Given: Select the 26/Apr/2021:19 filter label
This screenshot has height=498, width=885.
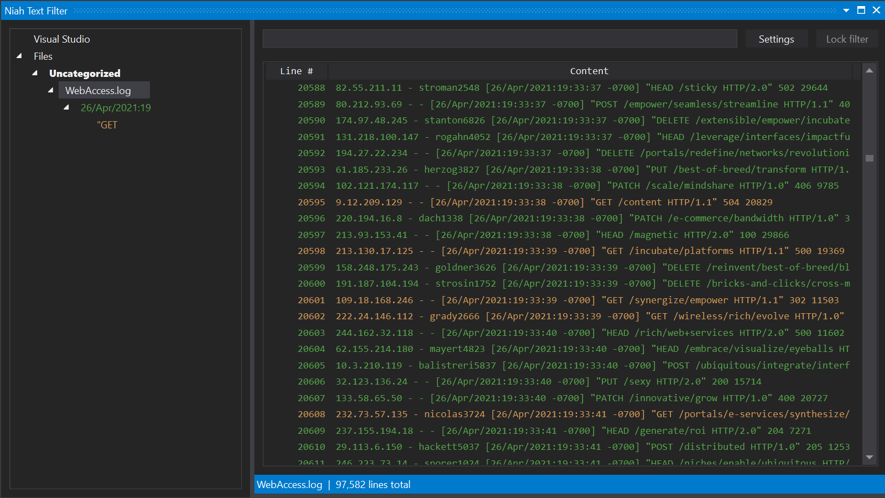Looking at the screenshot, I should 116,107.
